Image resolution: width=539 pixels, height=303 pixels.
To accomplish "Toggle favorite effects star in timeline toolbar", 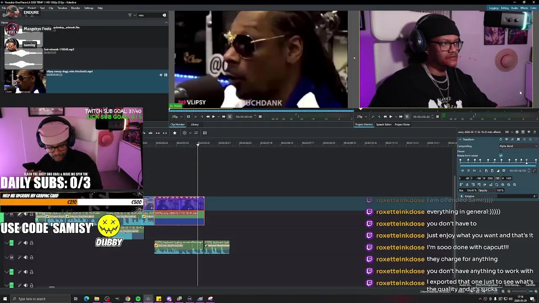I will [175, 133].
